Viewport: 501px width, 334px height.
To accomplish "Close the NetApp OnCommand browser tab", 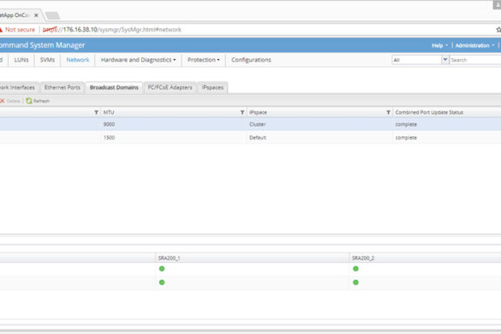I will point(37,15).
